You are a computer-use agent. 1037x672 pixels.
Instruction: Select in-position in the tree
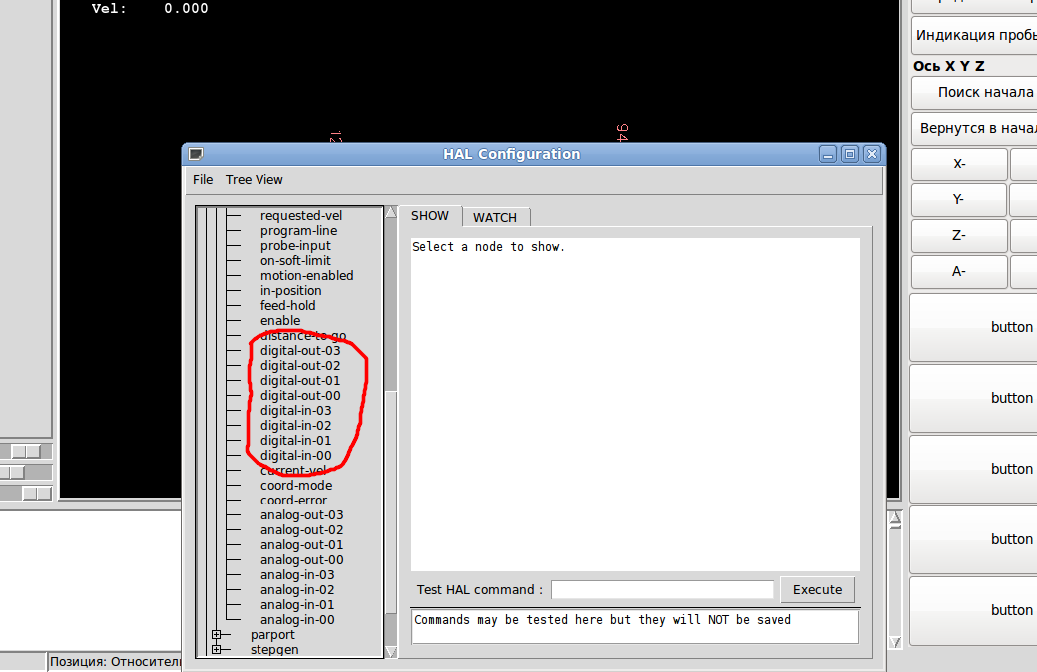coord(290,291)
